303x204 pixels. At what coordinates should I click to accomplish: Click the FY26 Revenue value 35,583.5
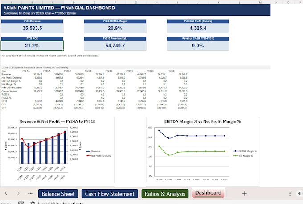point(32,28)
